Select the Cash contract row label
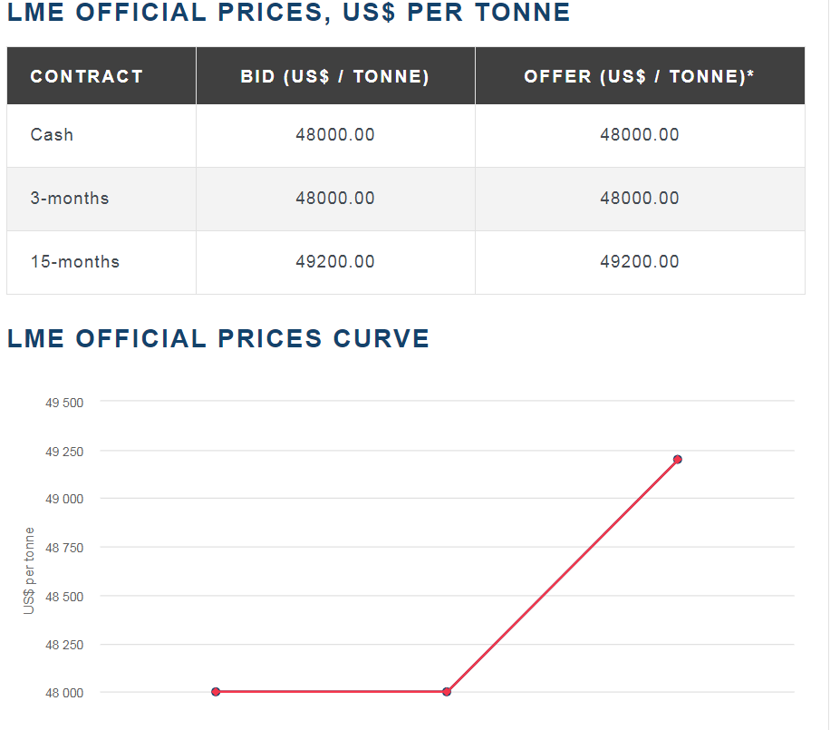 (x=52, y=135)
